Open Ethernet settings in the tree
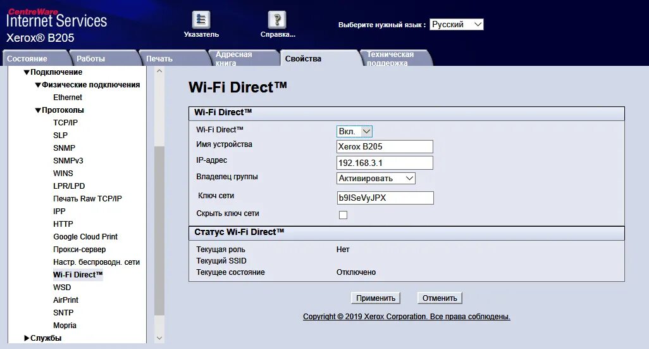 point(68,98)
